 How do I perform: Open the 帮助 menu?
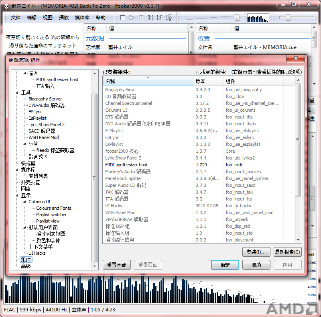101,18
